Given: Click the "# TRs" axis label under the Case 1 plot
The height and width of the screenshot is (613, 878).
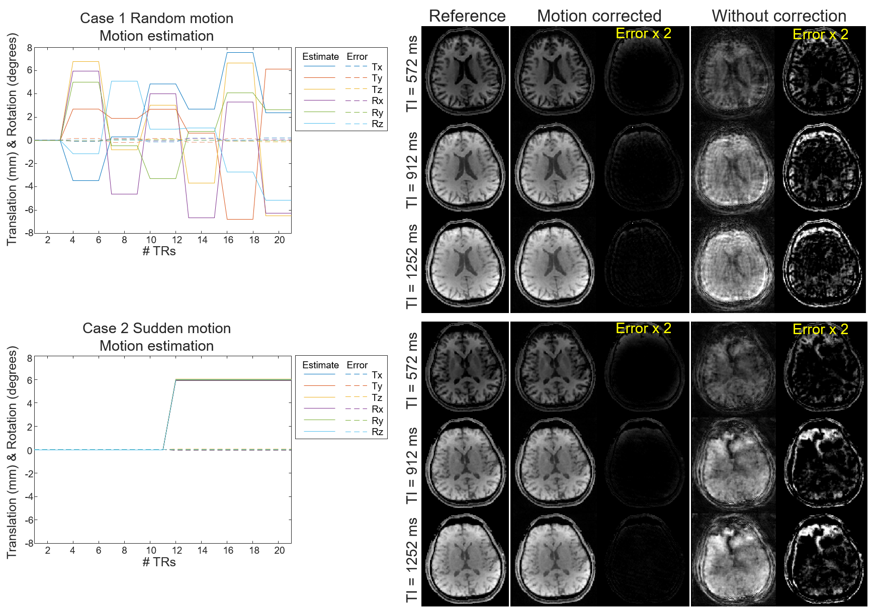Looking at the screenshot, I should (159, 251).
